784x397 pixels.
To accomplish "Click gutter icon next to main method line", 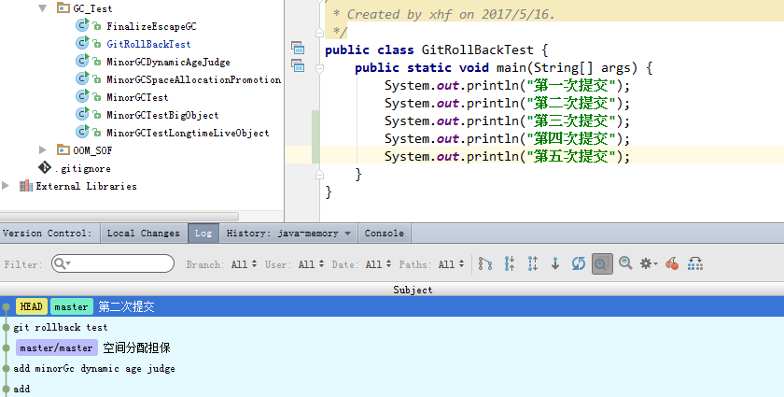I will pos(298,65).
